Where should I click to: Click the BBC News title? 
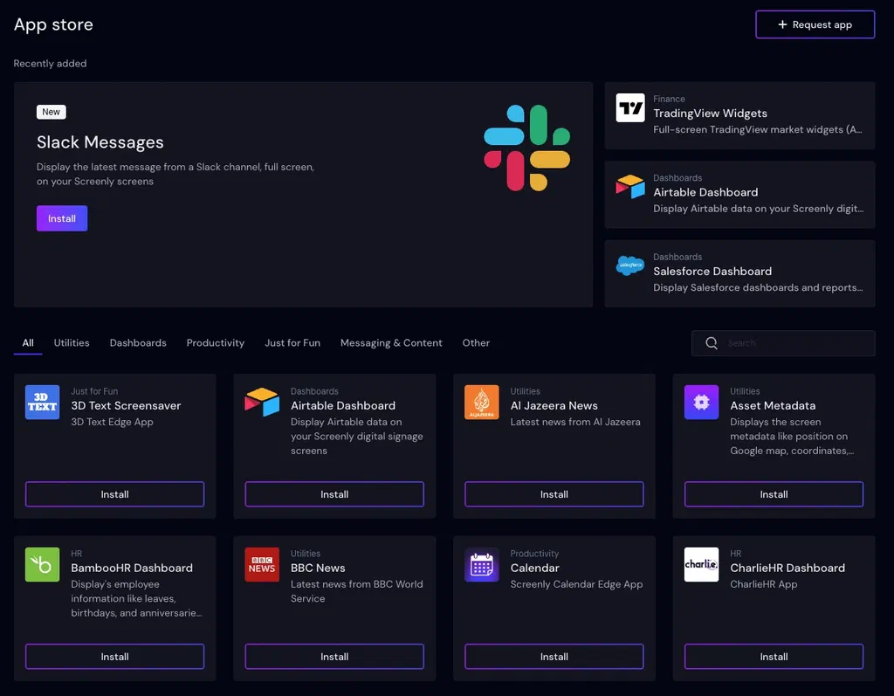point(318,568)
